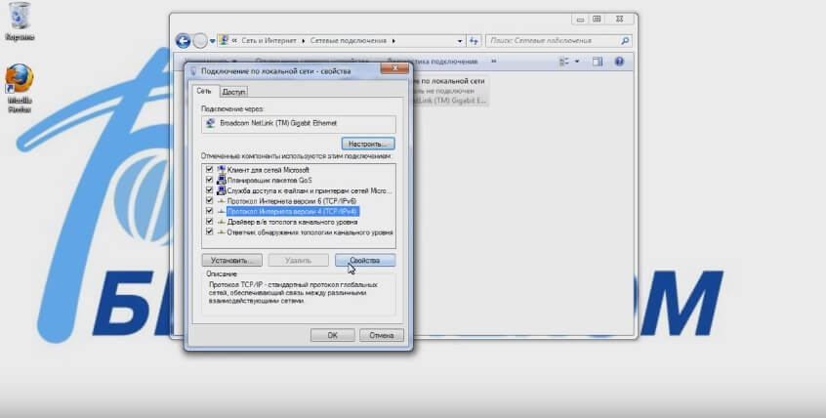Expand the breadcrumb arrow after 'Сетевые подключения'
Screen dimensions: 826x418
coord(393,41)
